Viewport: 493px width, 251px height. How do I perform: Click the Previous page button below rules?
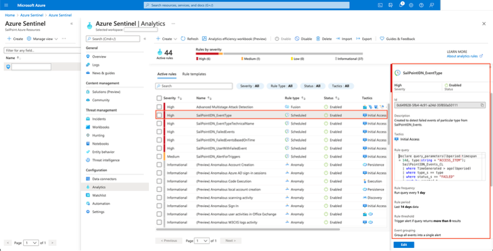click(x=169, y=240)
